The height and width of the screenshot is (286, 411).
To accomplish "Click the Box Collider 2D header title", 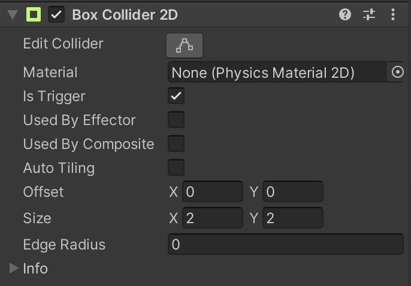I will [x=125, y=14].
